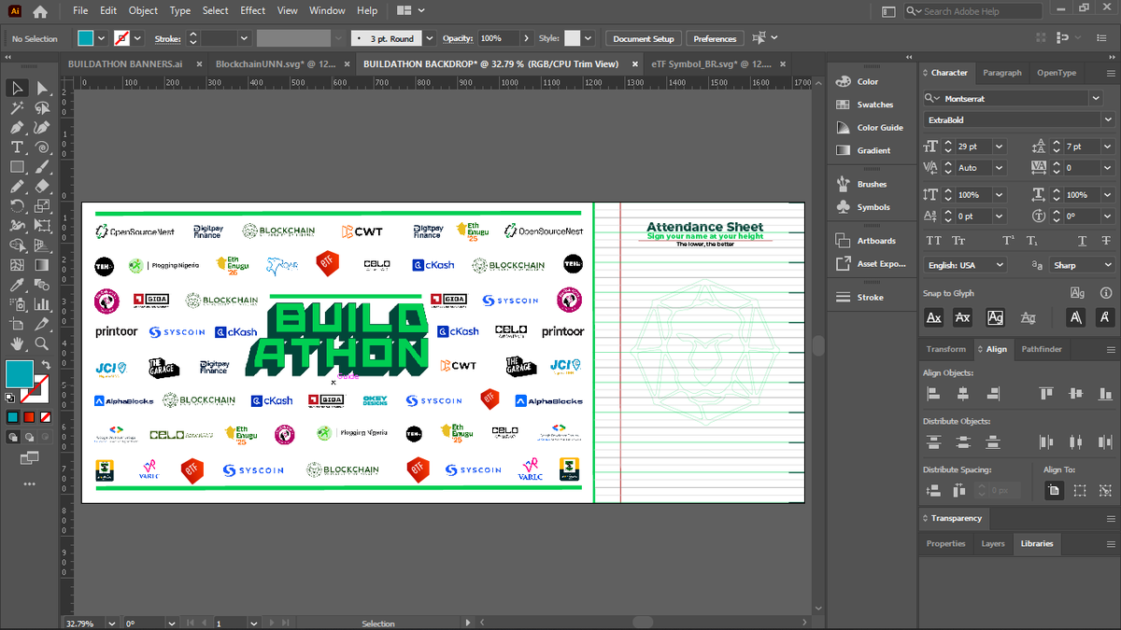
Task: Select the Rectangle tool
Action: point(17,167)
